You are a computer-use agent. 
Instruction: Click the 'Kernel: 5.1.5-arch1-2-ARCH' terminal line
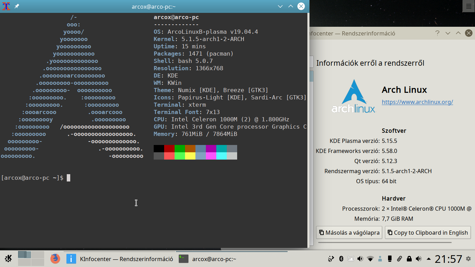199,39
